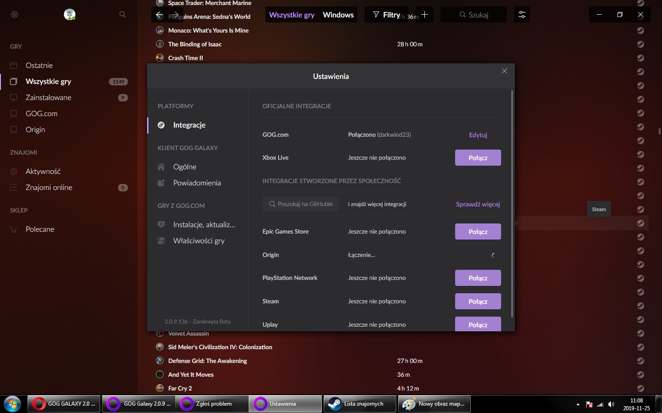Open the settings gear icon in sidebar
Image resolution: width=662 pixels, height=413 pixels.
click(x=14, y=15)
